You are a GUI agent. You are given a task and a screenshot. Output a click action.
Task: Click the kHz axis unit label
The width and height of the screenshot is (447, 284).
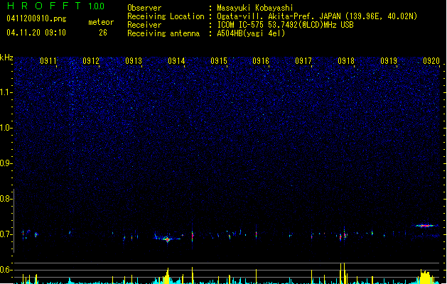tap(6, 58)
